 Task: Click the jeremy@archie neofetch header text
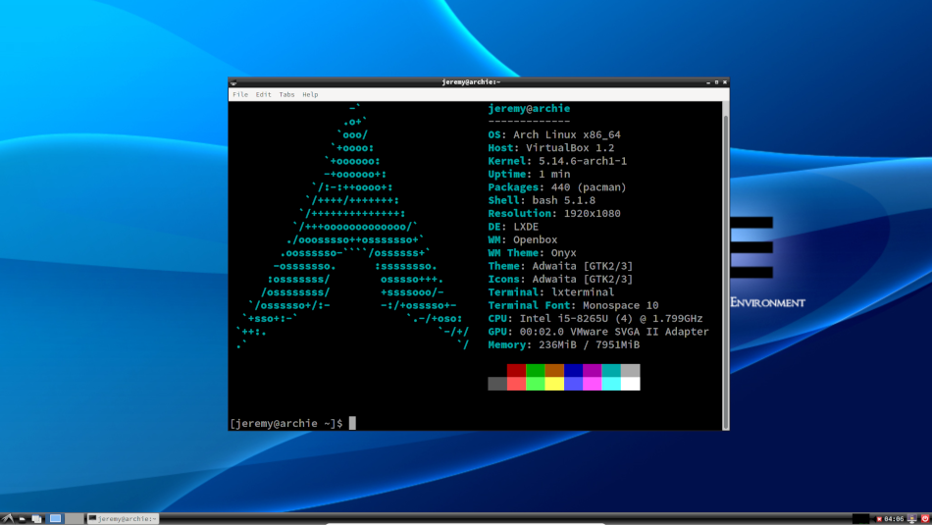coord(529,108)
